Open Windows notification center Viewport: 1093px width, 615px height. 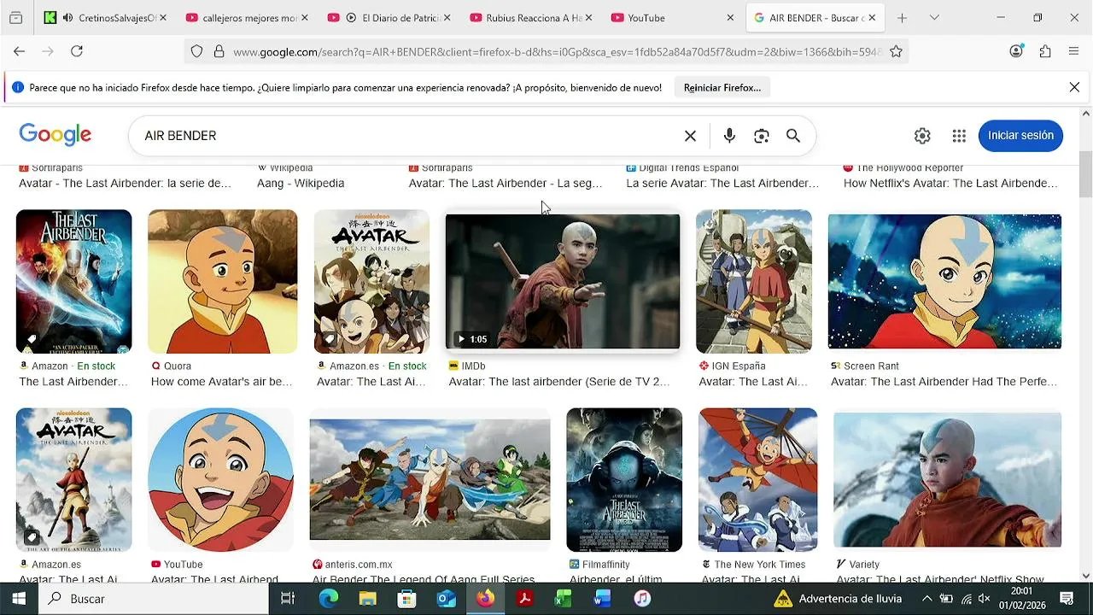click(x=1067, y=599)
